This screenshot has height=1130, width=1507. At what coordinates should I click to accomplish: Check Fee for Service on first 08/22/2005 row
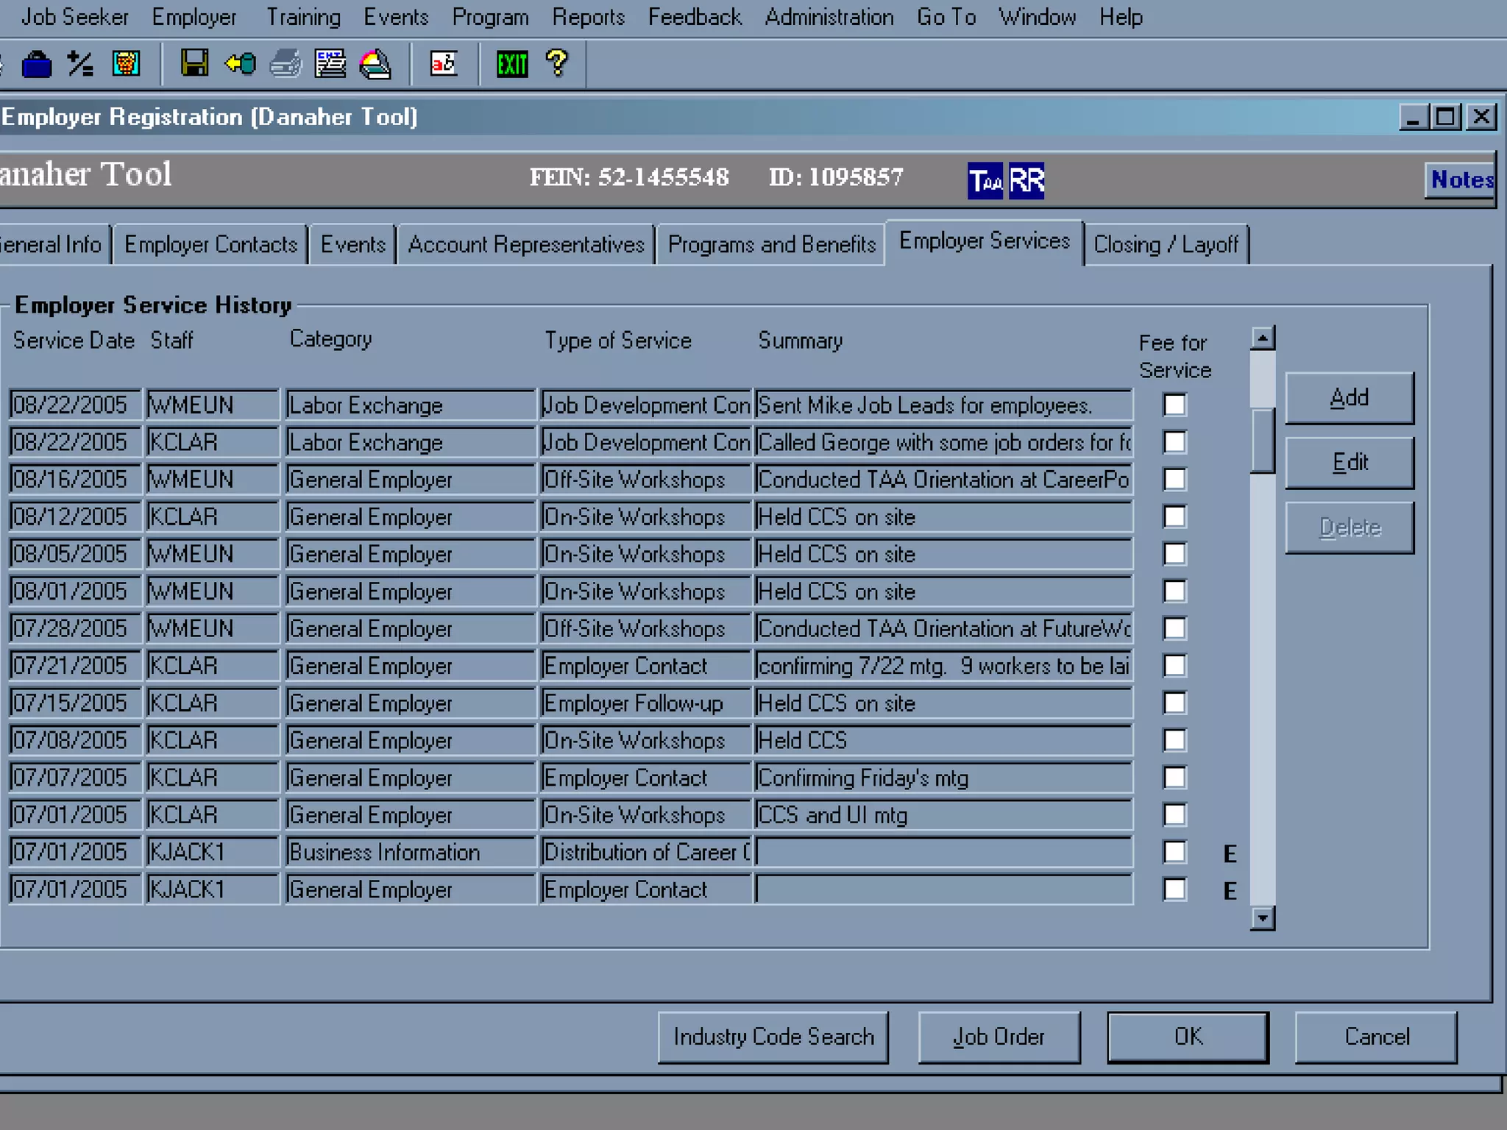click(x=1174, y=405)
